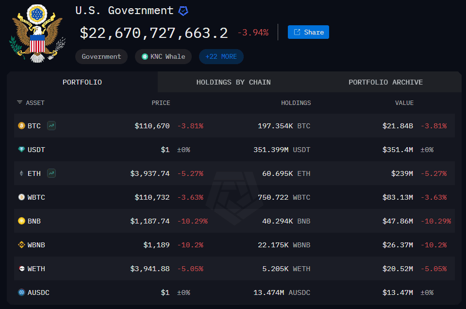Click the verified badge next to U.S. Government
Image resolution: width=466 pixels, height=309 pixels.
[183, 11]
